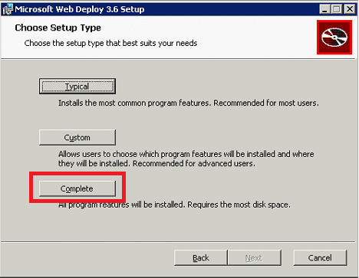Select the Complete installation option
Viewport: 359px width, 278px height.
click(x=77, y=188)
